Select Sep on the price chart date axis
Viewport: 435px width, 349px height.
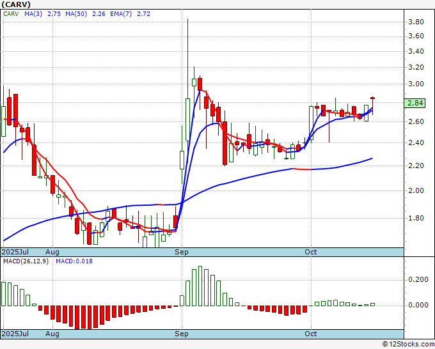[x=182, y=252]
